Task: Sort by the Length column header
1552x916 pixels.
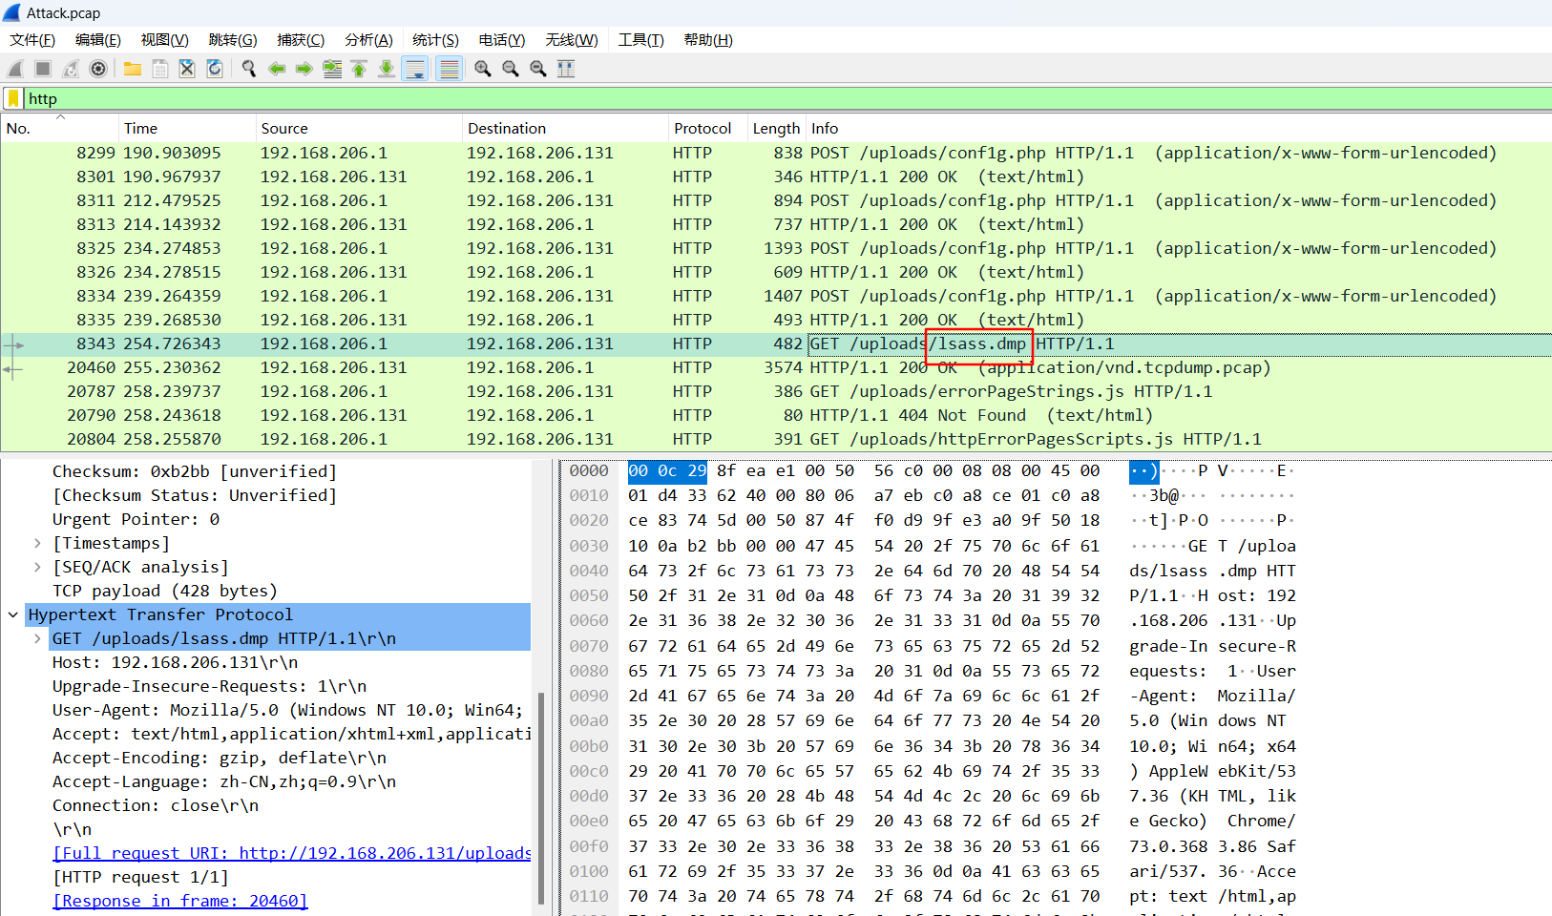Action: point(776,128)
